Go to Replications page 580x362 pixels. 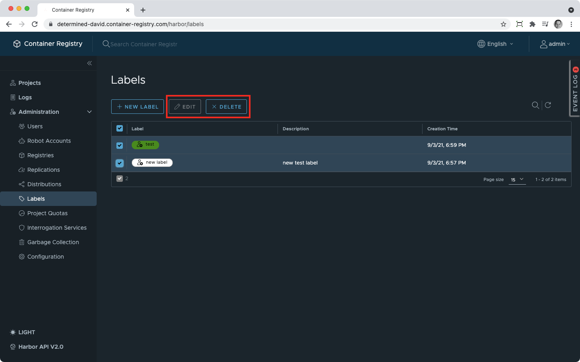pos(43,170)
